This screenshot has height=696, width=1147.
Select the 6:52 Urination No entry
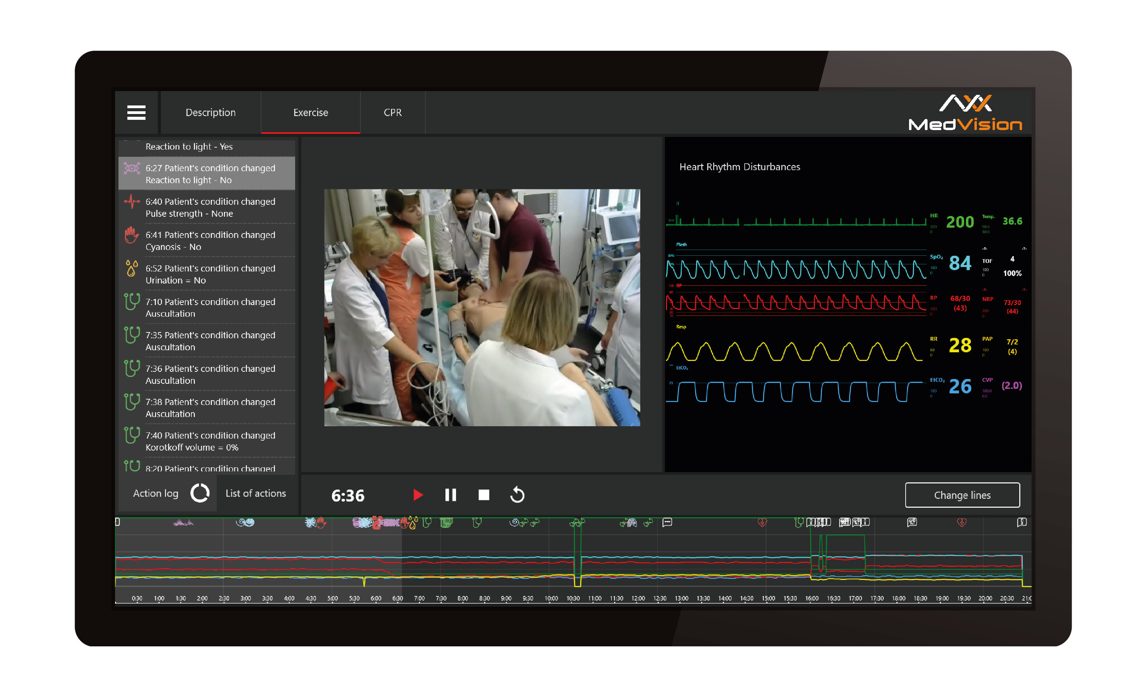(x=210, y=274)
